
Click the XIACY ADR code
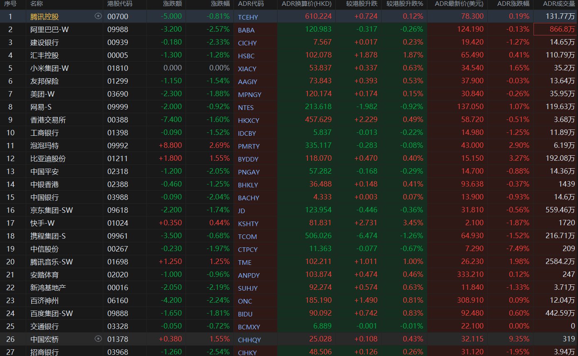click(247, 69)
